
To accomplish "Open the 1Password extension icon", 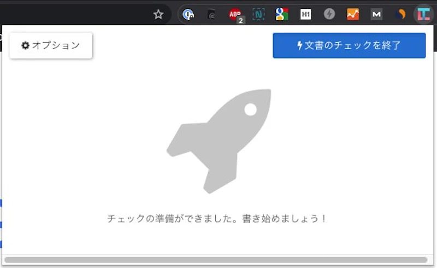I will click(188, 14).
